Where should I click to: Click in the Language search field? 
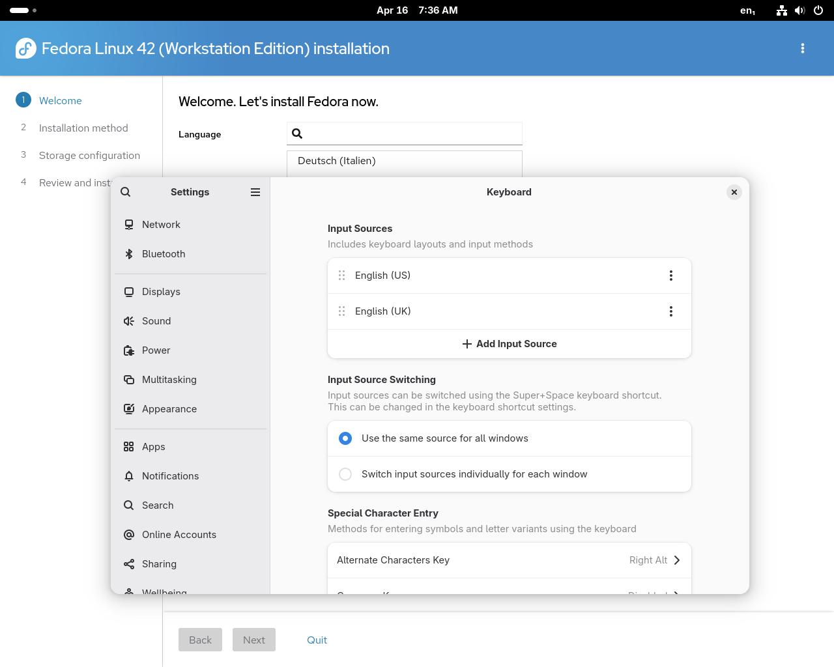click(x=405, y=134)
